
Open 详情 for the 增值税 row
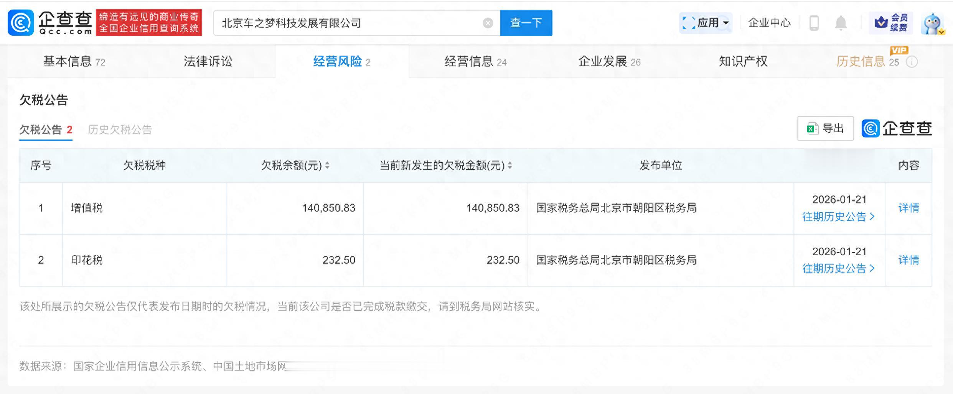pyautogui.click(x=909, y=208)
